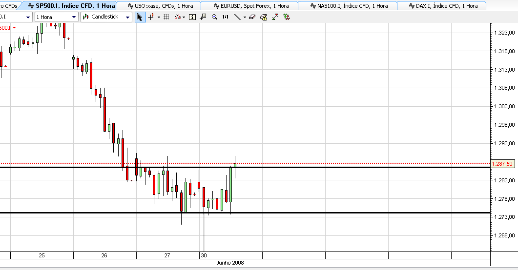Toggle the chart grid icon
Screen dimensions: 518x270
[166, 17]
